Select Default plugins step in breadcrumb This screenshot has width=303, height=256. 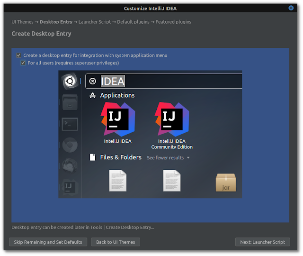(133, 22)
